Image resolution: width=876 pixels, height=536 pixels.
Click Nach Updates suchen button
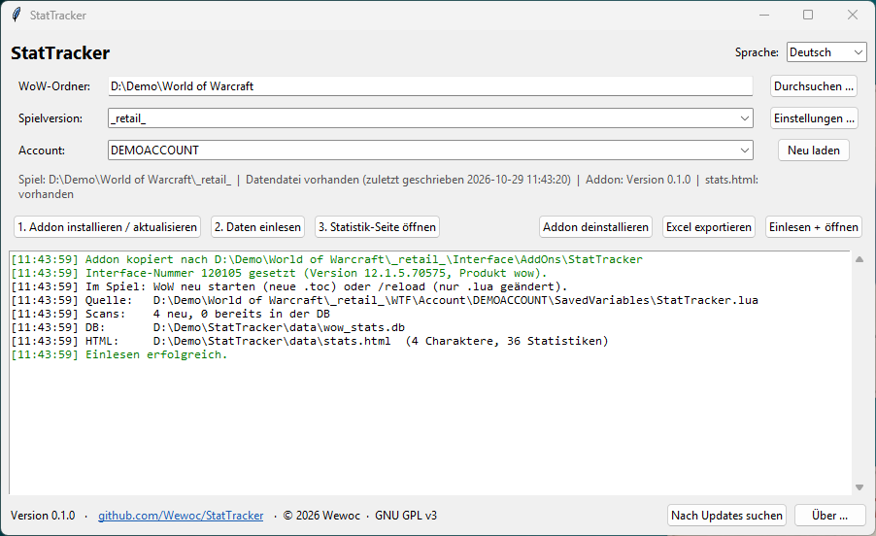click(726, 516)
